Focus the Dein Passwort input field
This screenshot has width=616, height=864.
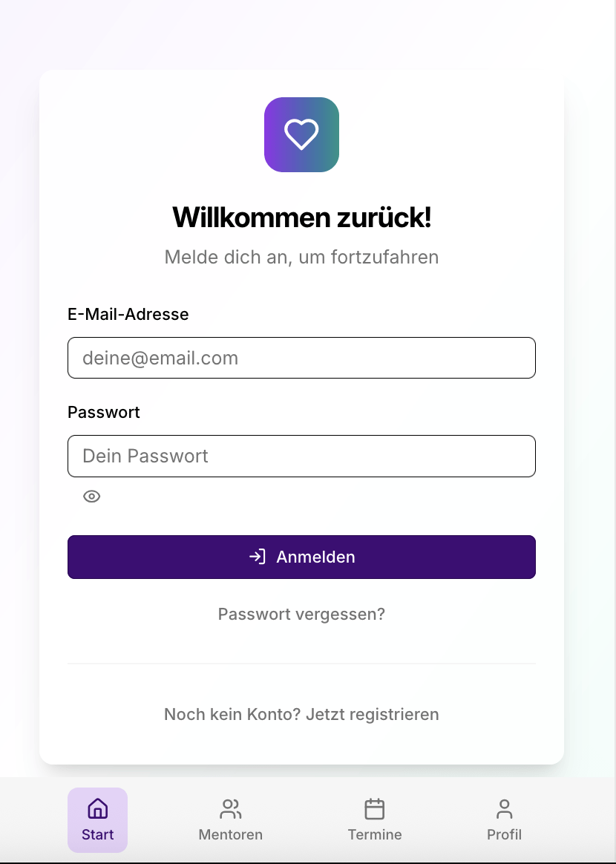tap(301, 456)
